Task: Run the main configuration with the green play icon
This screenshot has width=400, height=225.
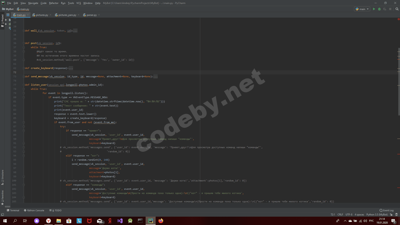Action: pos(374,9)
